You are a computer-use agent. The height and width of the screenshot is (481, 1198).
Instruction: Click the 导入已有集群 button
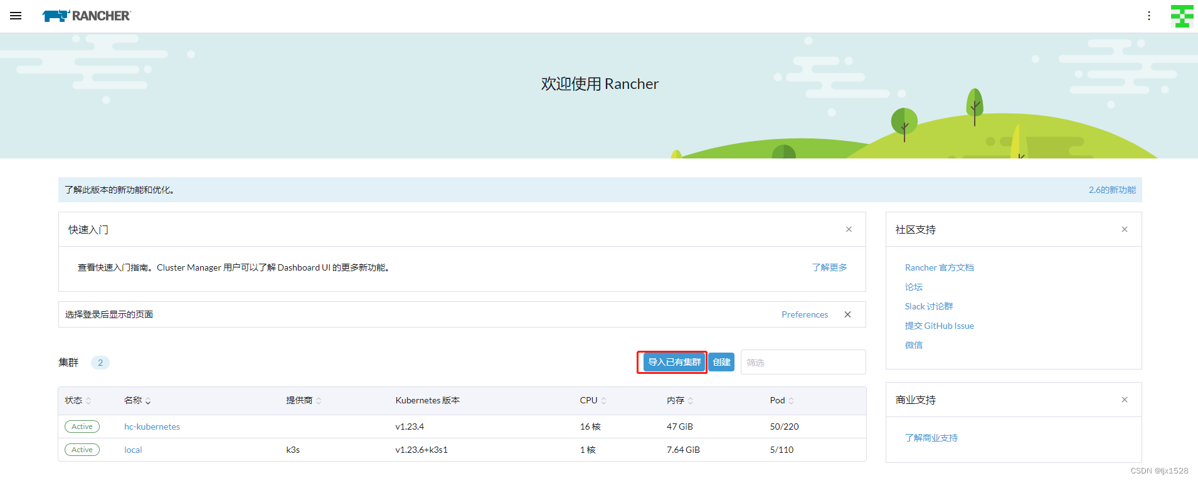pyautogui.click(x=674, y=362)
